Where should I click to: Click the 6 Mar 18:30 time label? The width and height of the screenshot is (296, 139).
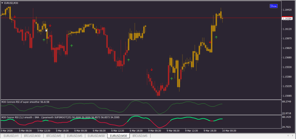tap(136, 130)
